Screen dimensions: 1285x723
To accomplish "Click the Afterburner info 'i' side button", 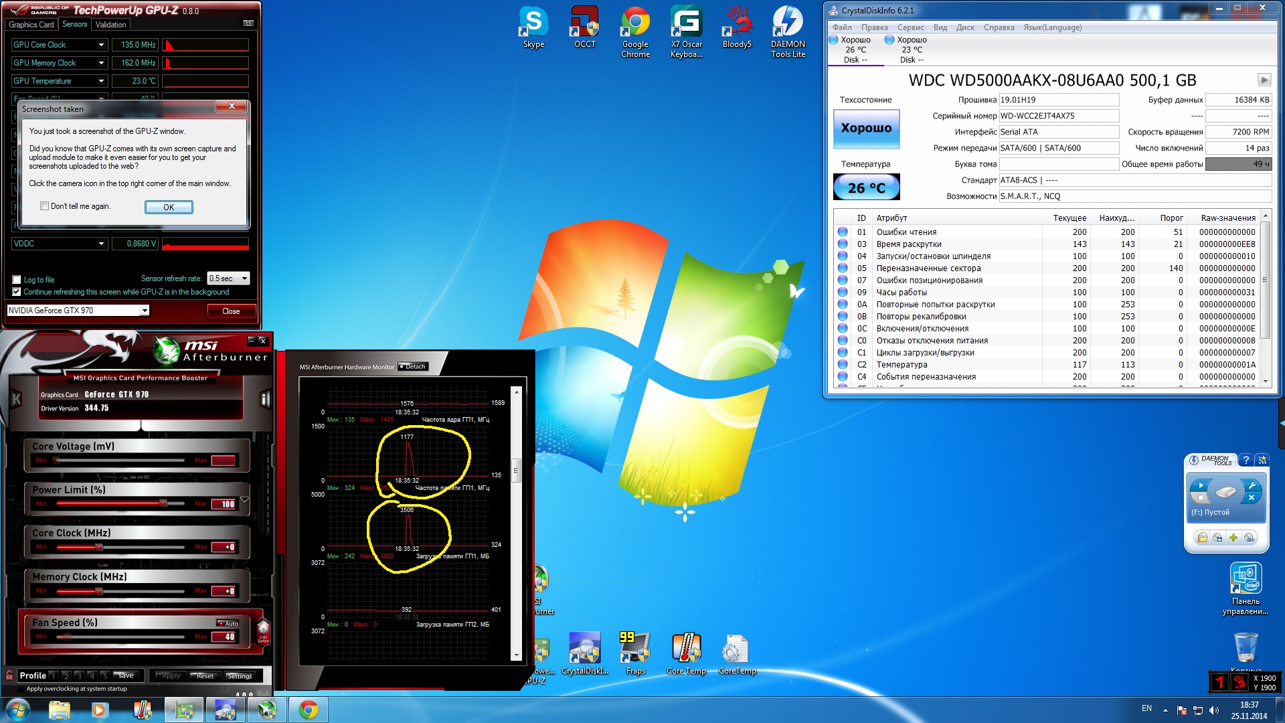I will [x=265, y=400].
